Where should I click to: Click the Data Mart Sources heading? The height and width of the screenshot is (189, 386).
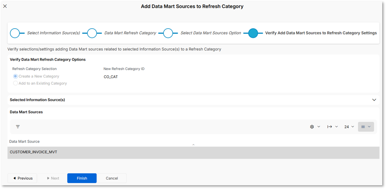click(x=26, y=112)
